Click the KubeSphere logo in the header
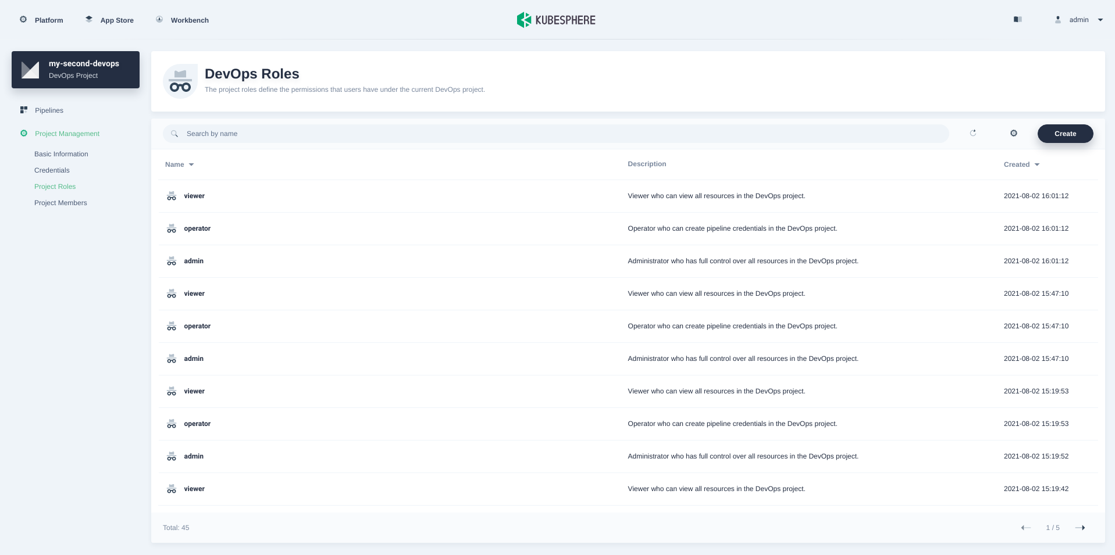The image size is (1115, 555). point(555,19)
